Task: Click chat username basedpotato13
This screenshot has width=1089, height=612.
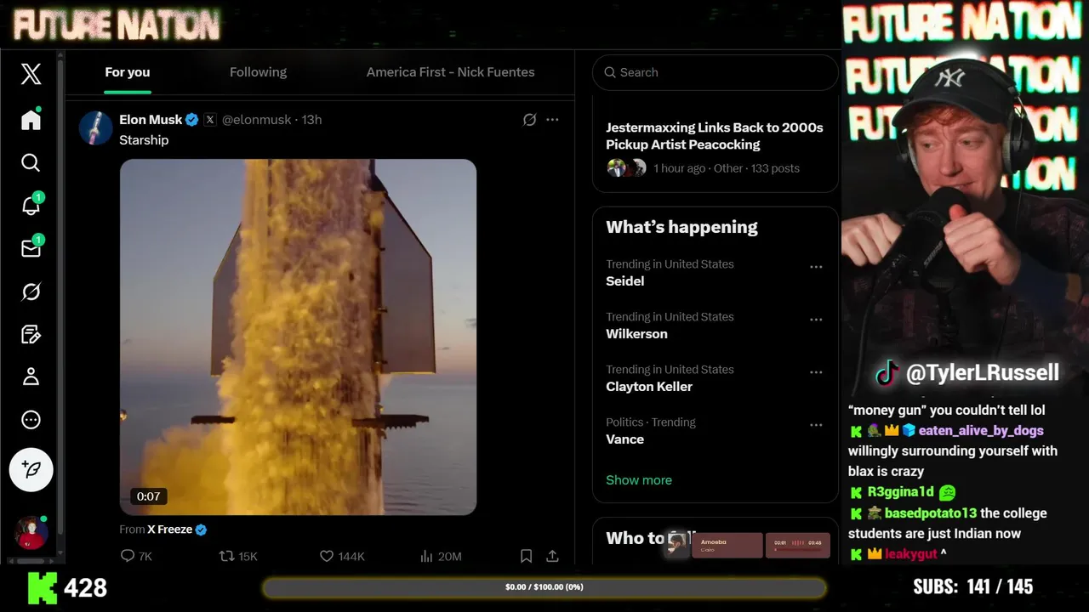Action: coord(930,513)
